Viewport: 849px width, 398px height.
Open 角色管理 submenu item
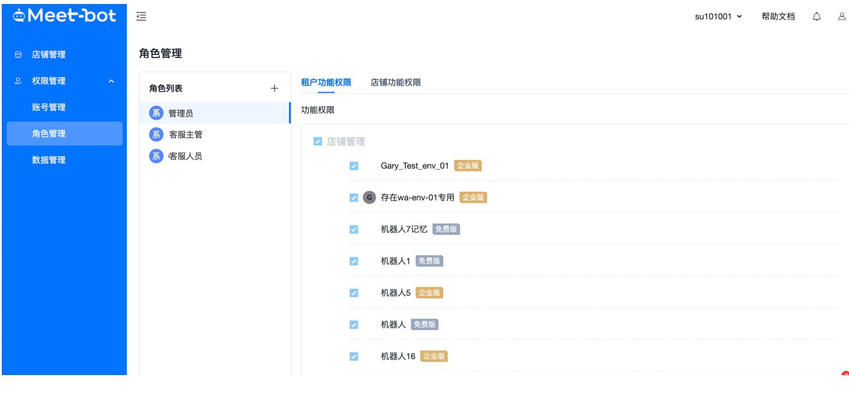coord(64,134)
